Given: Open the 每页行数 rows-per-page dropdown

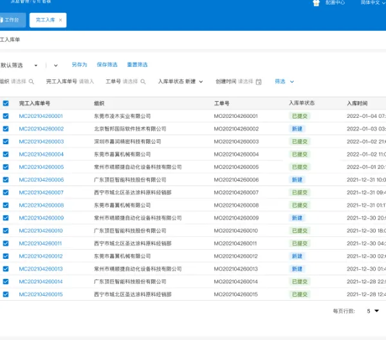Looking at the screenshot, I should point(372,311).
